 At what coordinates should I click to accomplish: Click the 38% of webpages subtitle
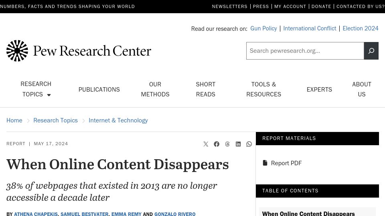point(112,192)
